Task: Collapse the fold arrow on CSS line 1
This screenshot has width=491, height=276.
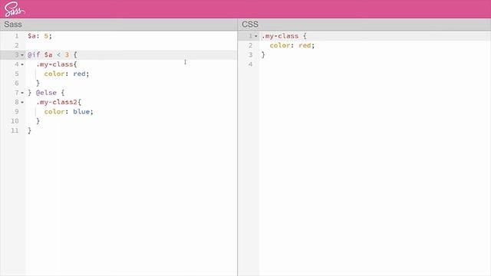Action: coord(255,36)
